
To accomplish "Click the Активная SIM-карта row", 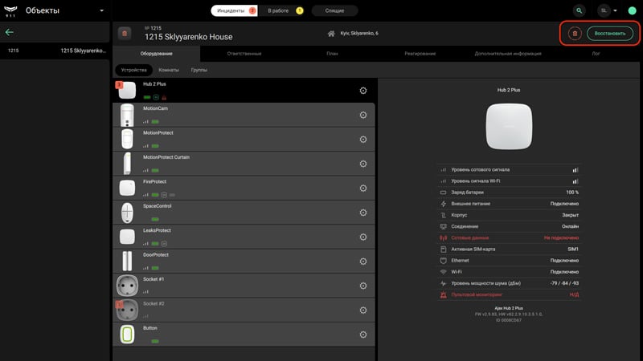I will 509,249.
